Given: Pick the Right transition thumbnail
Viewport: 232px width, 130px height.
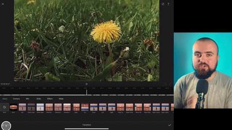Looking at the screenshot, I should click(x=112, y=107).
